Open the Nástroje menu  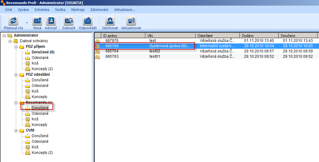tap(78, 10)
